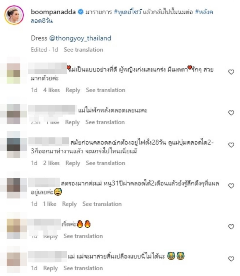Reply to the last comment

click(x=50, y=268)
